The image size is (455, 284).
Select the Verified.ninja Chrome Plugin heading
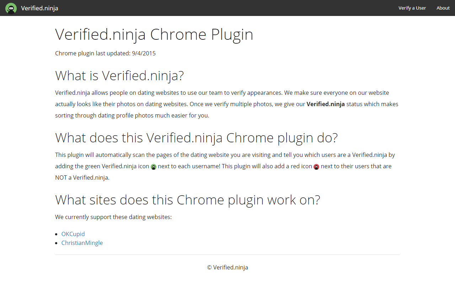click(154, 34)
